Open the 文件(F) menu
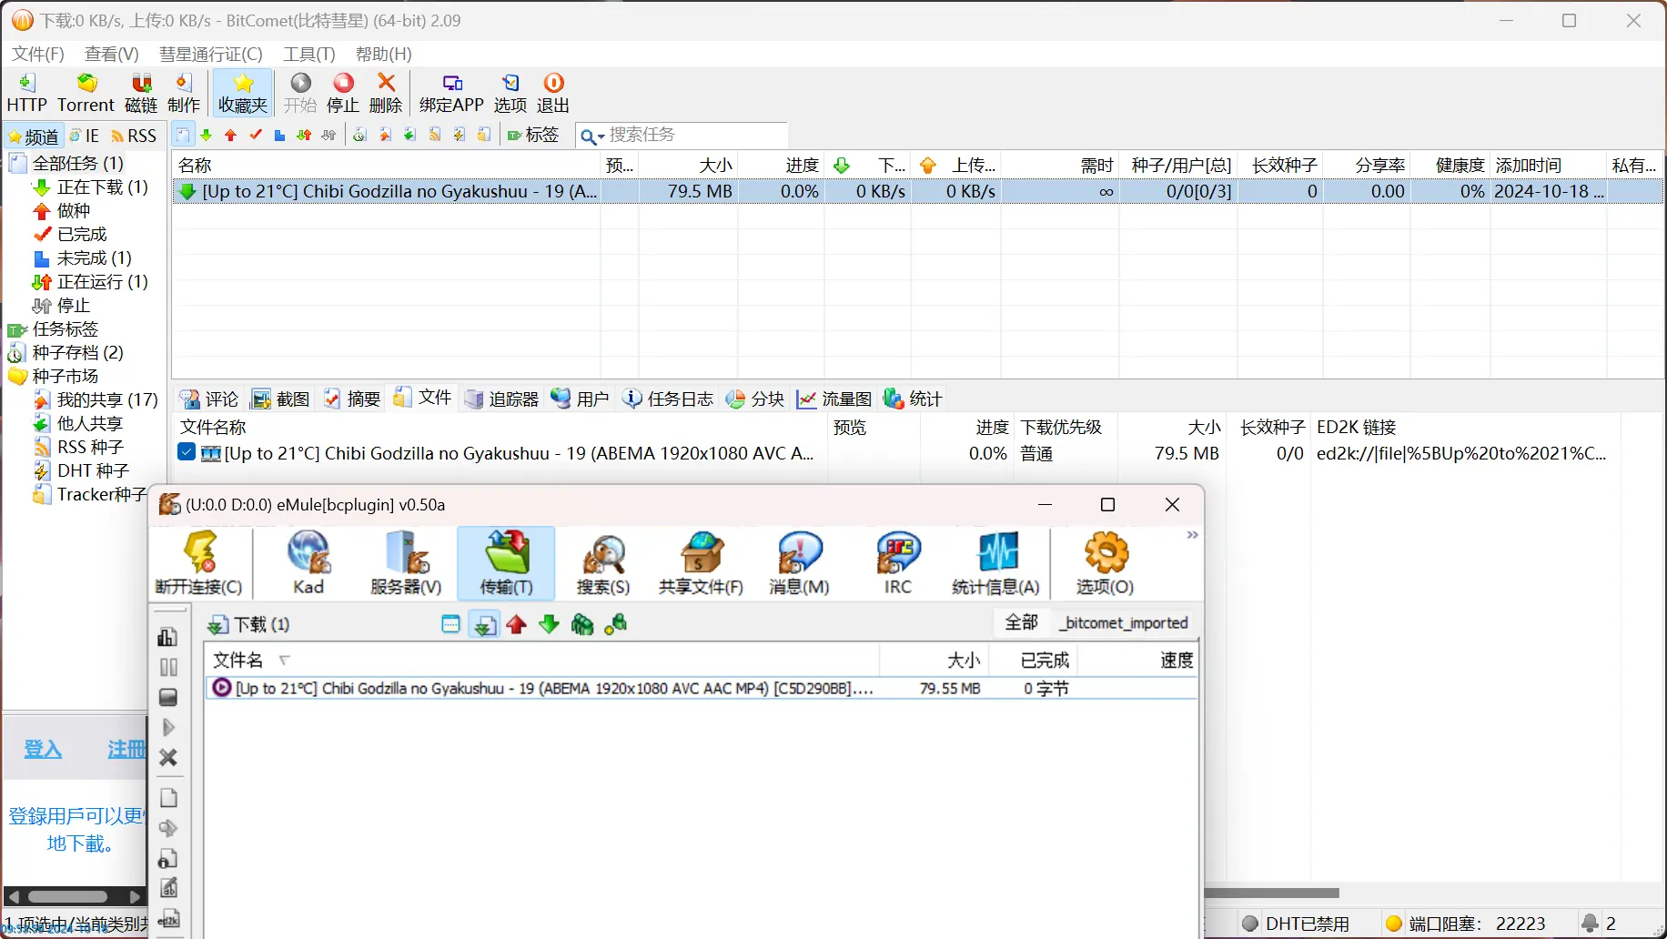The height and width of the screenshot is (939, 1667). pyautogui.click(x=38, y=54)
